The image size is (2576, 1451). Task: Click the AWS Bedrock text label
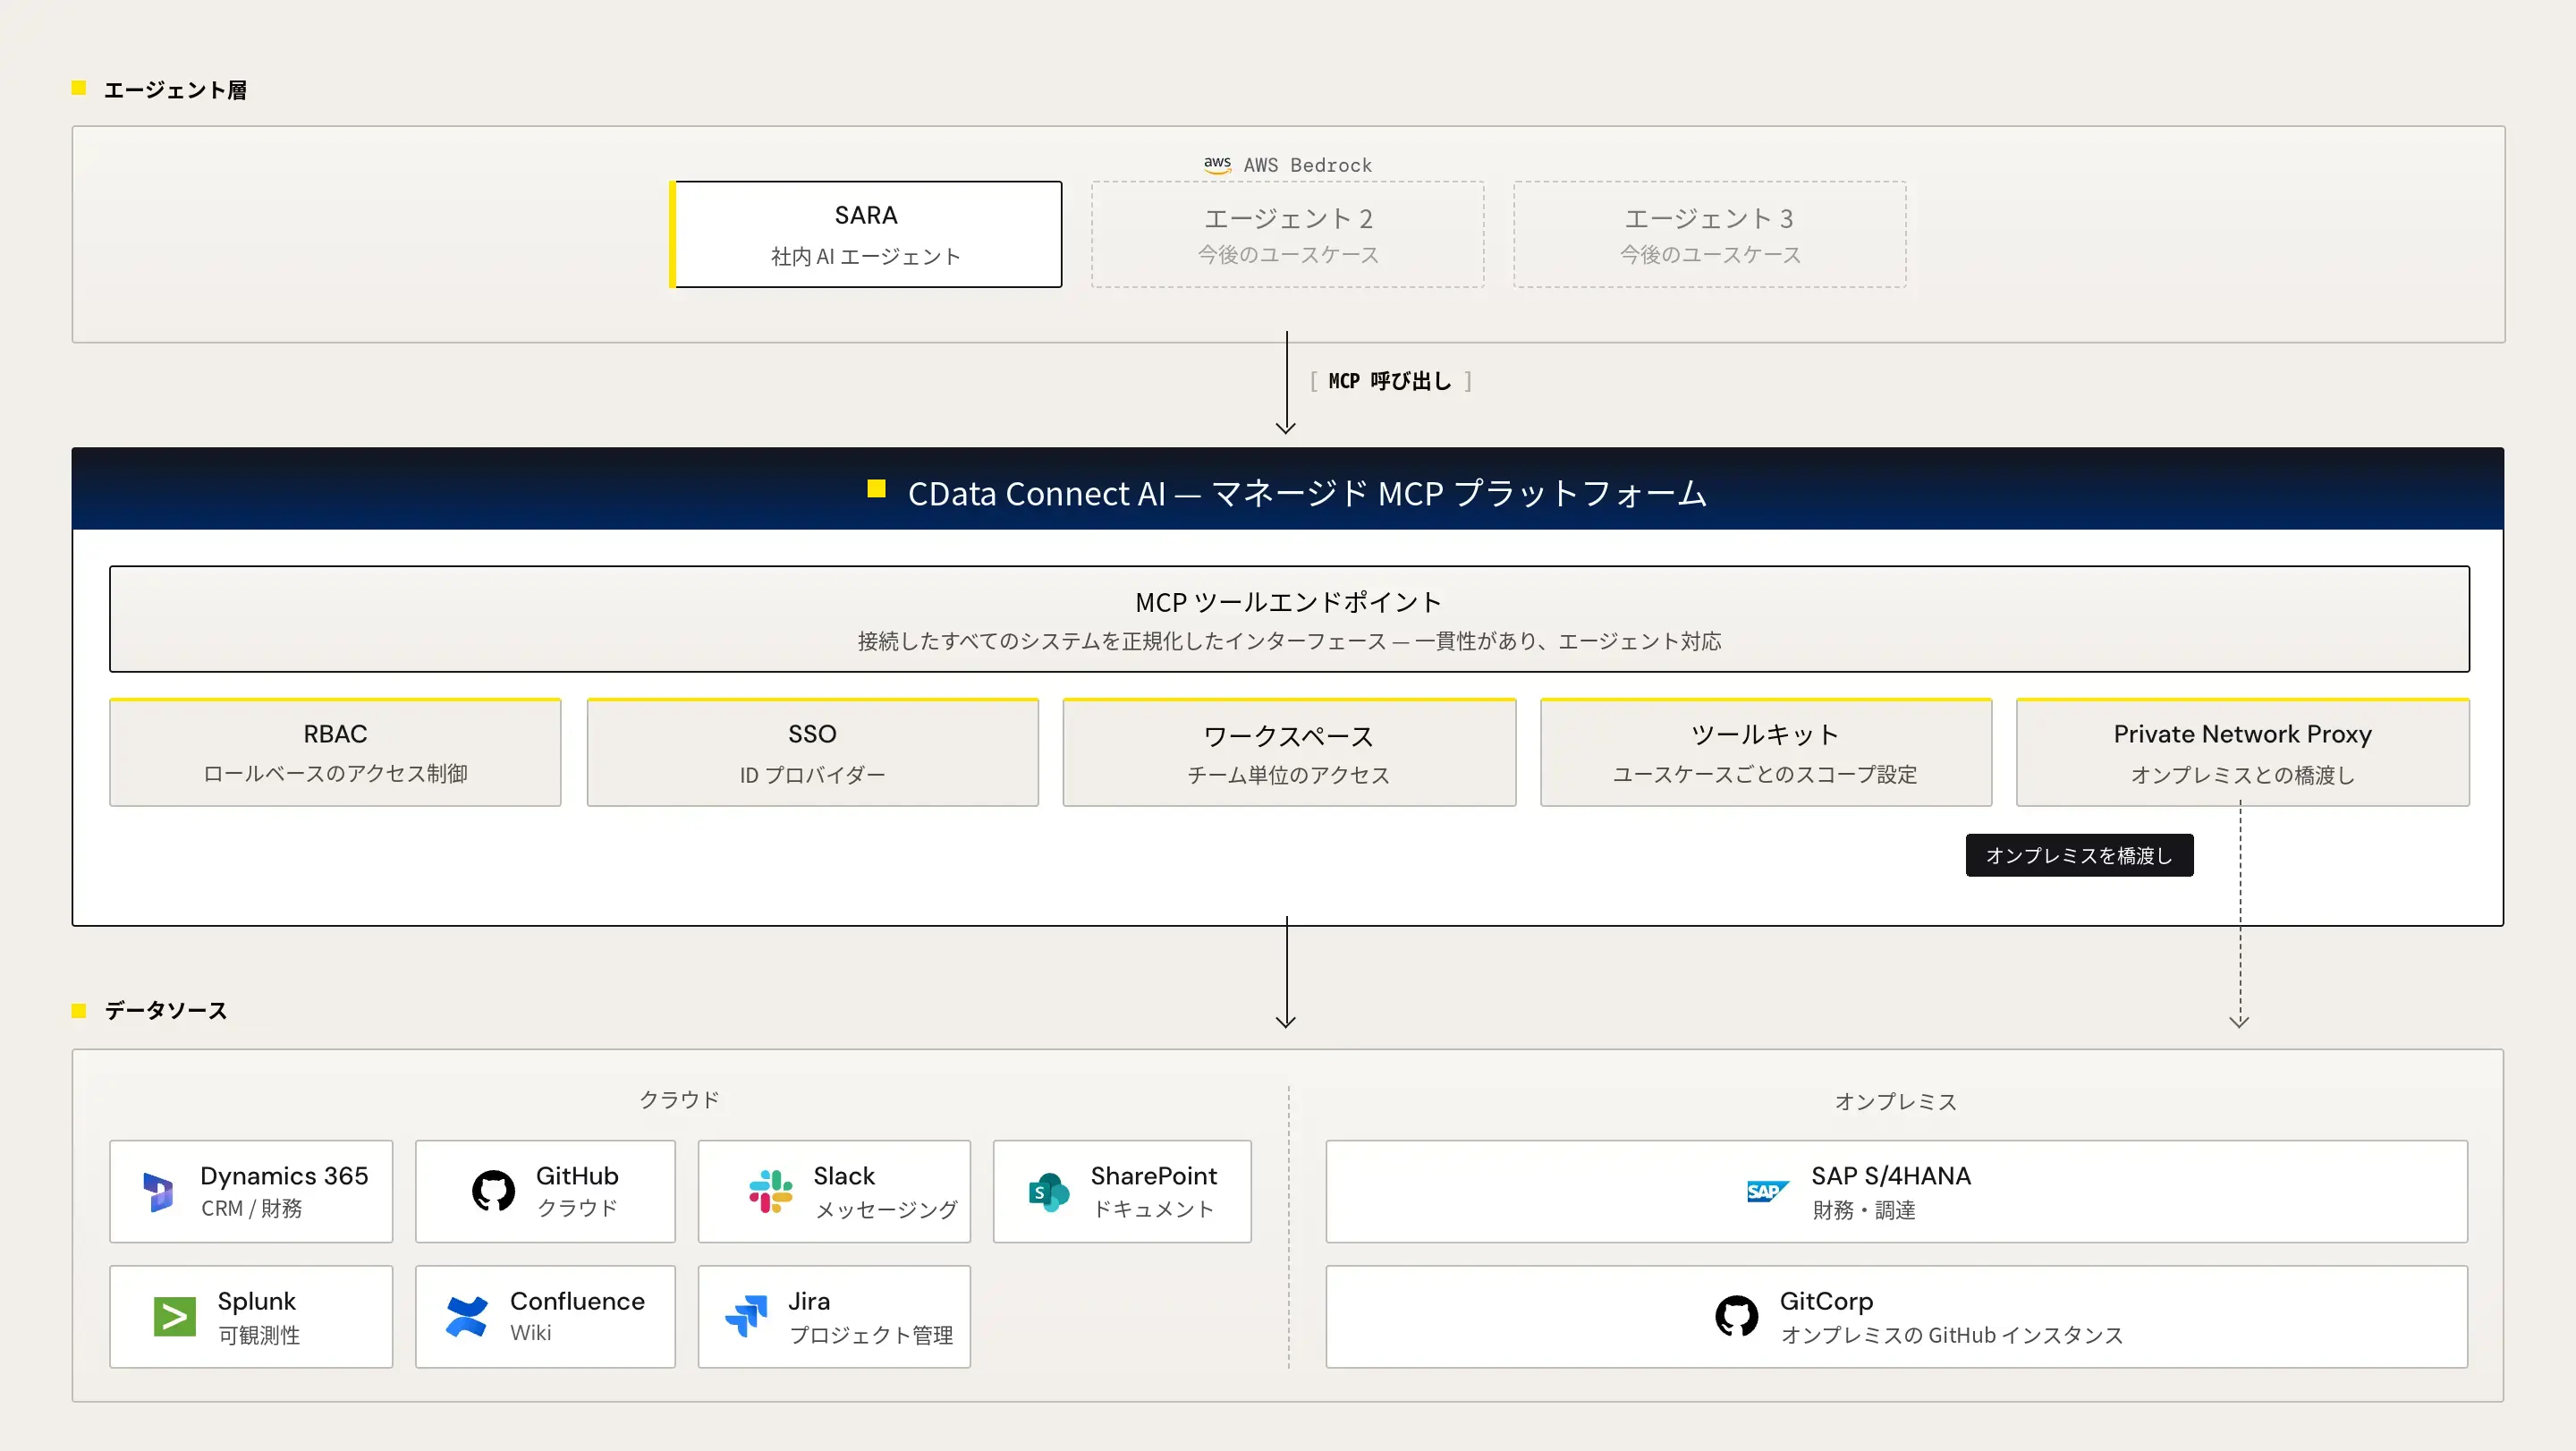(x=1307, y=165)
